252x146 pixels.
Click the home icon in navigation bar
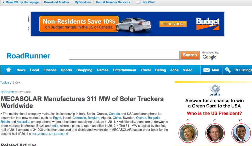pyautogui.click(x=9, y=70)
